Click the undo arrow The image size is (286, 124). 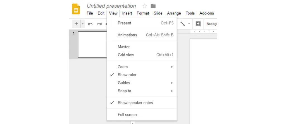90,24
